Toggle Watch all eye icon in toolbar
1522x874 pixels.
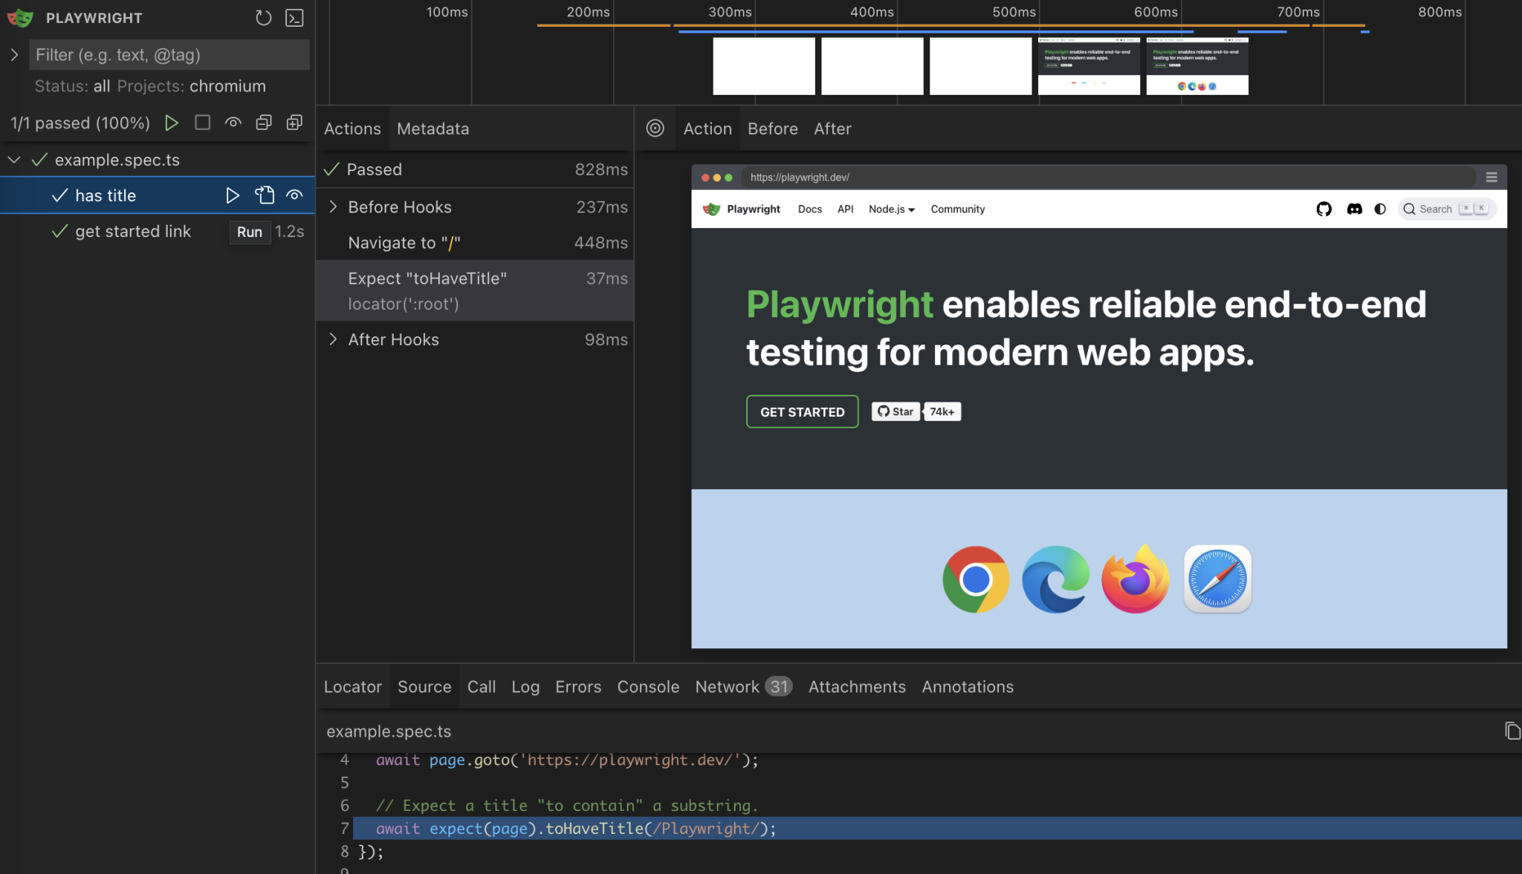(233, 123)
